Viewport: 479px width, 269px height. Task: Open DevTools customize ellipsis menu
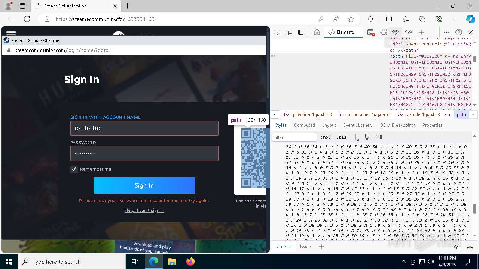point(447,32)
